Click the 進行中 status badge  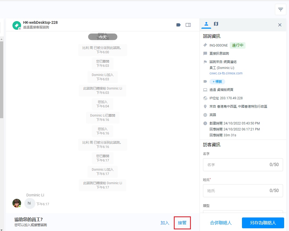coord(238,45)
